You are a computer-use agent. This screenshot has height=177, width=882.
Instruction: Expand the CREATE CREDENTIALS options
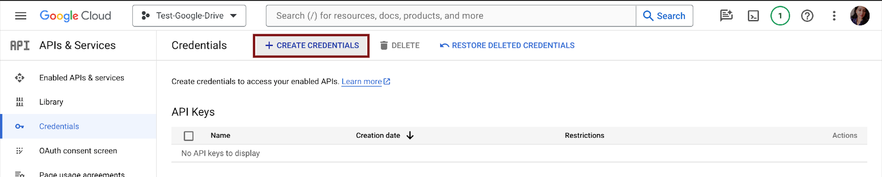coord(311,45)
